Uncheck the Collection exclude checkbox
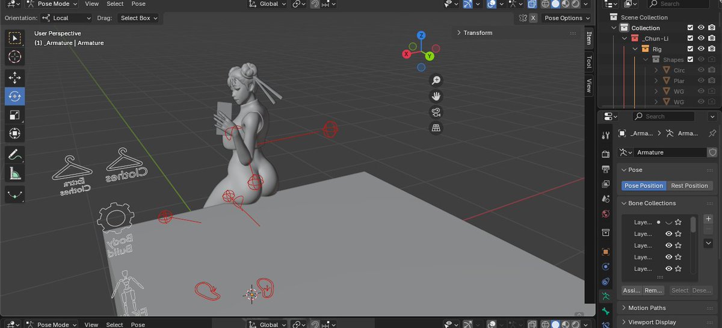This screenshot has width=722, height=328. click(x=691, y=28)
